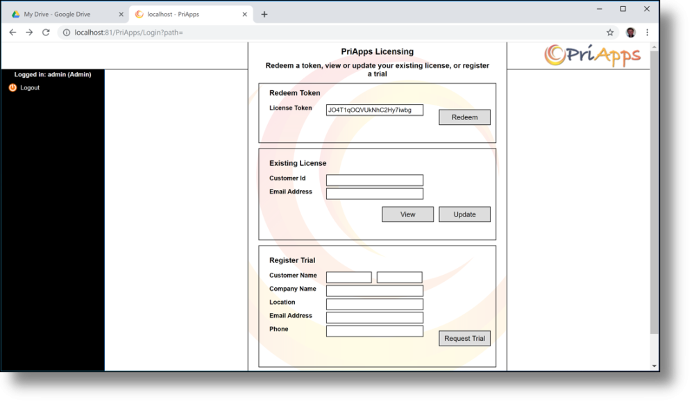Open the Chrome profile avatar
This screenshot has width=694, height=406.
(630, 32)
